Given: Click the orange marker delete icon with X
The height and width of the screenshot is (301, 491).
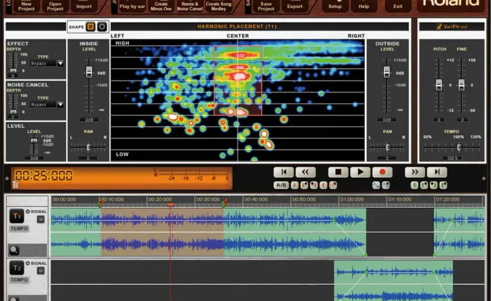Looking at the screenshot, I should (x=333, y=185).
